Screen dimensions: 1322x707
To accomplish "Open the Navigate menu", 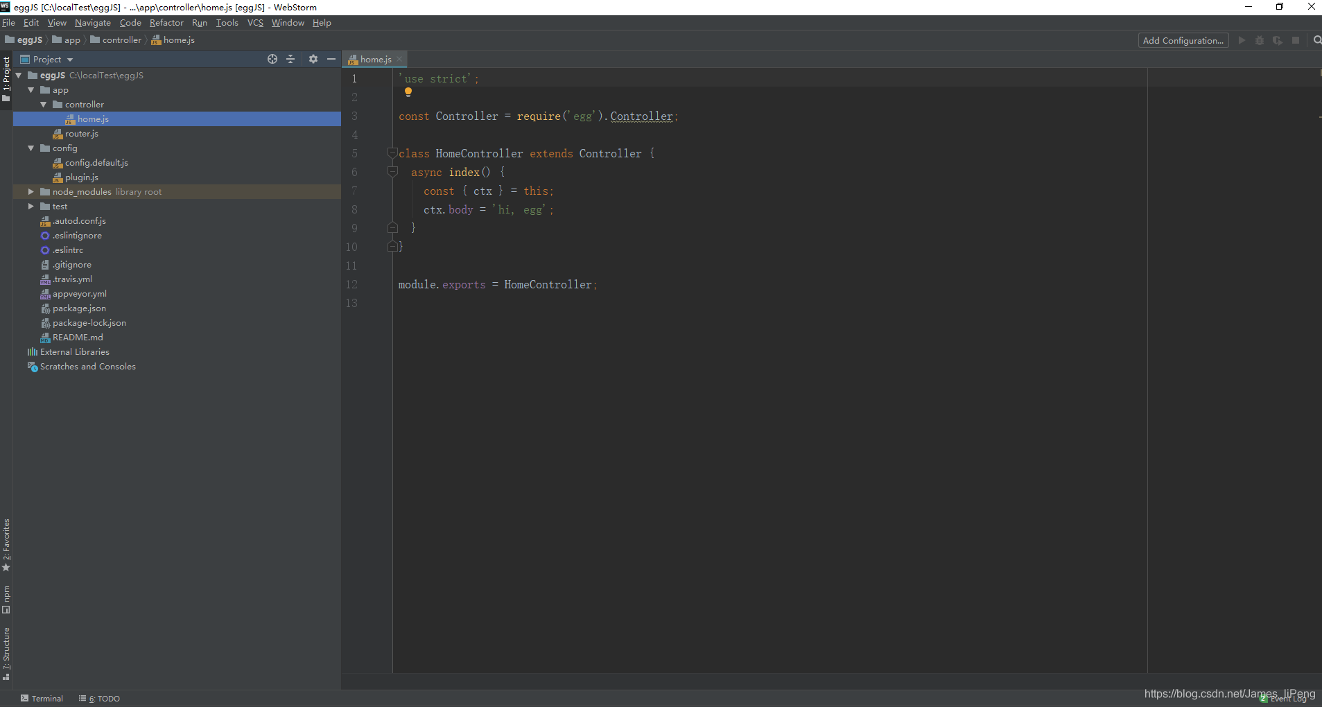I will point(93,23).
